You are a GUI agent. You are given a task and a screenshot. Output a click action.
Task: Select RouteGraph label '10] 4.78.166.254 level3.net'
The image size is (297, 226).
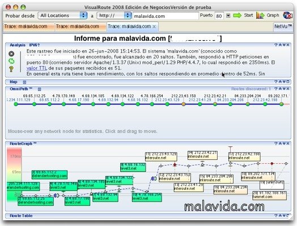(147, 197)
